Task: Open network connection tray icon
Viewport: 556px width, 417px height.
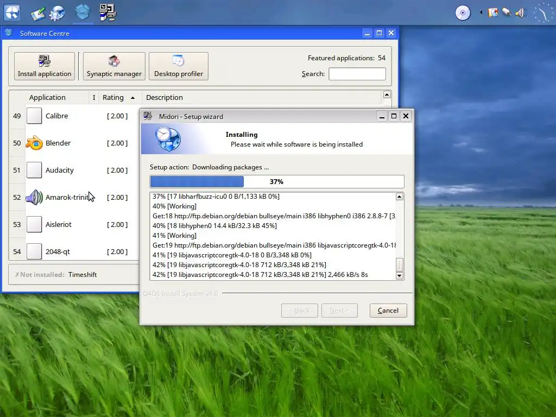Action: click(507, 12)
